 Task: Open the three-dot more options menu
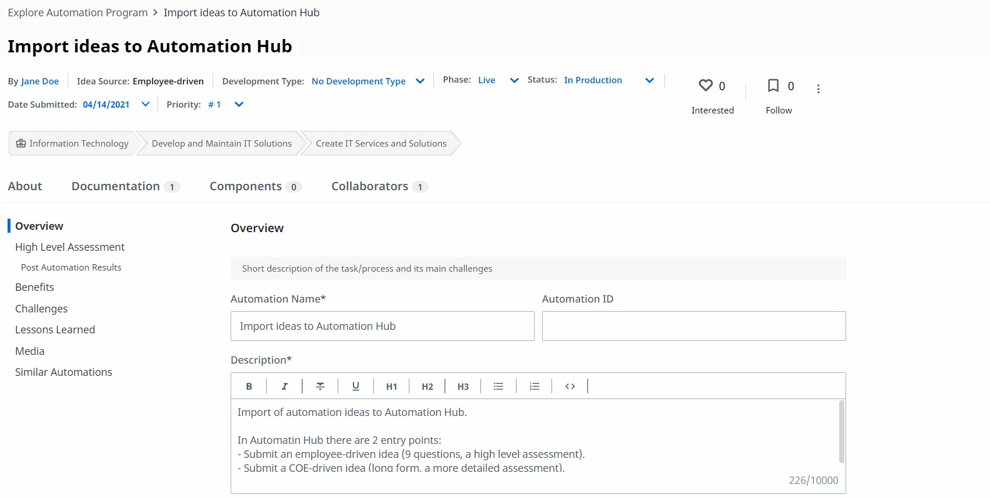tap(818, 88)
